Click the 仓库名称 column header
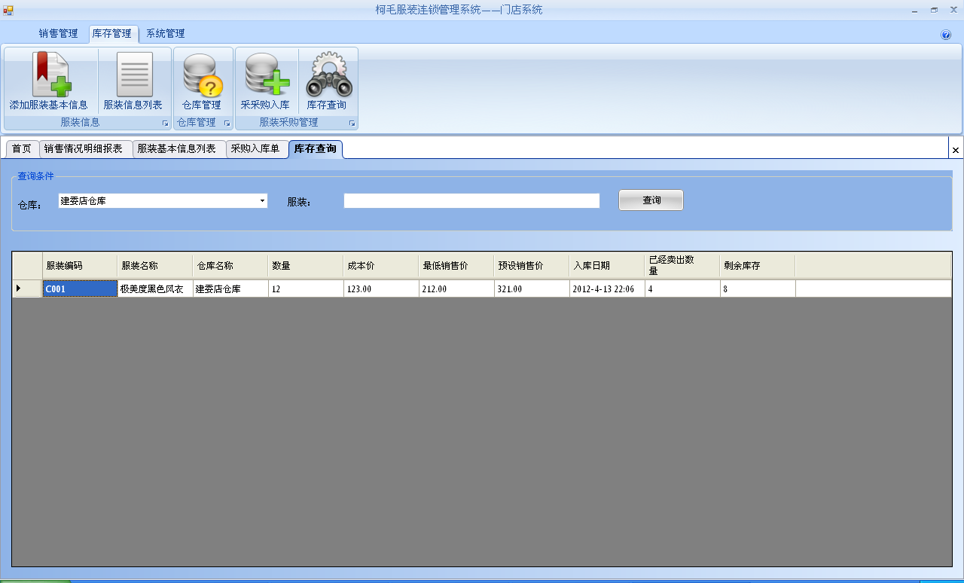Image resolution: width=964 pixels, height=583 pixels. pyautogui.click(x=230, y=266)
